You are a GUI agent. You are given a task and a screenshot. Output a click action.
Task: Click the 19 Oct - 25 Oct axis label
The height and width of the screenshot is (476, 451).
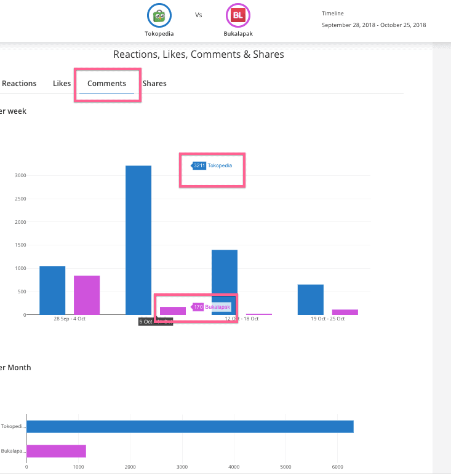(327, 319)
